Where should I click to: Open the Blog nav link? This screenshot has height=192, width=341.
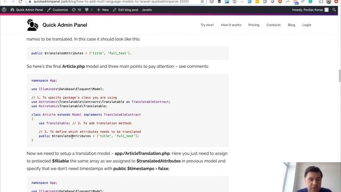click(x=291, y=25)
